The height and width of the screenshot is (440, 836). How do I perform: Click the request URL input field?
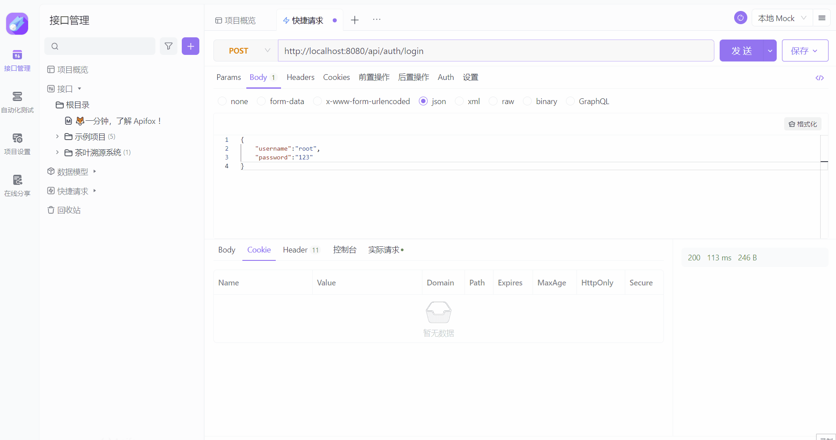coord(496,51)
